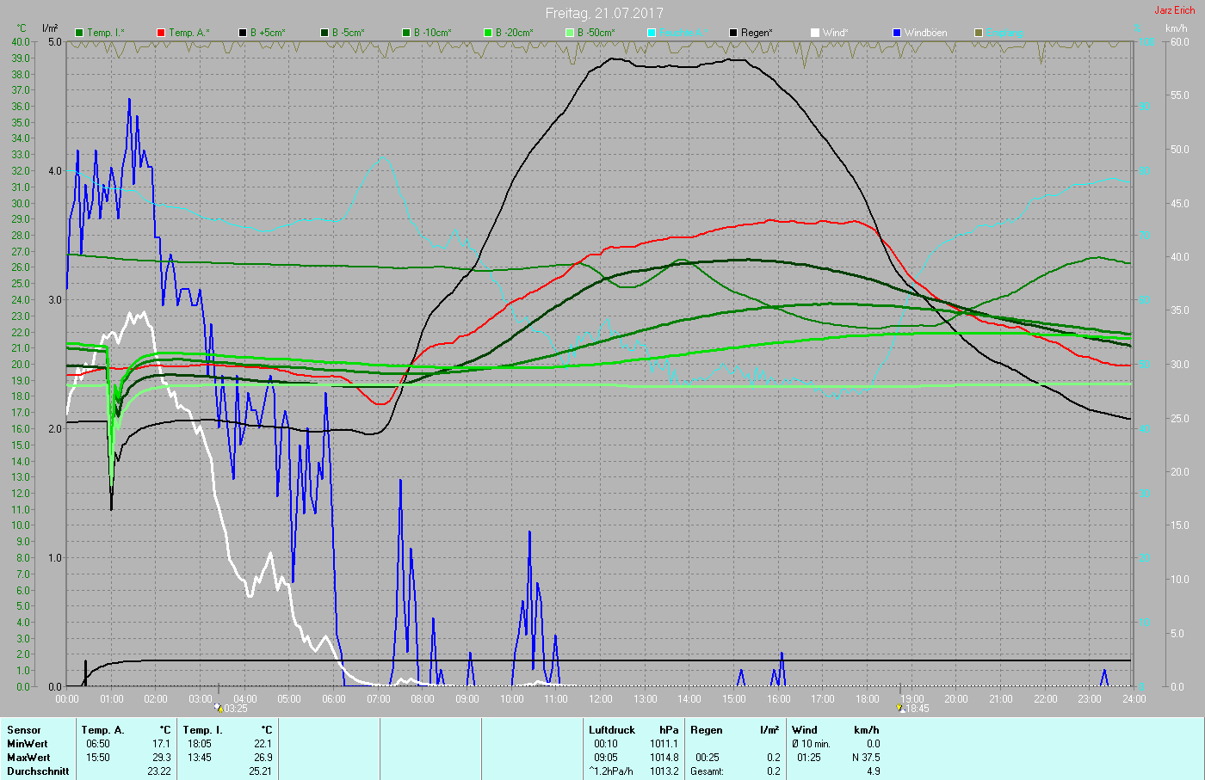
Task: Click the chart title Freitag, 21.07.2017
Action: (x=602, y=13)
